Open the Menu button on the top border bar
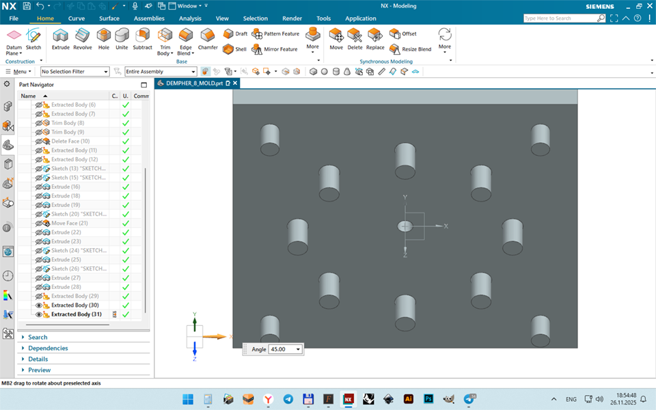Image resolution: width=656 pixels, height=410 pixels. point(18,72)
